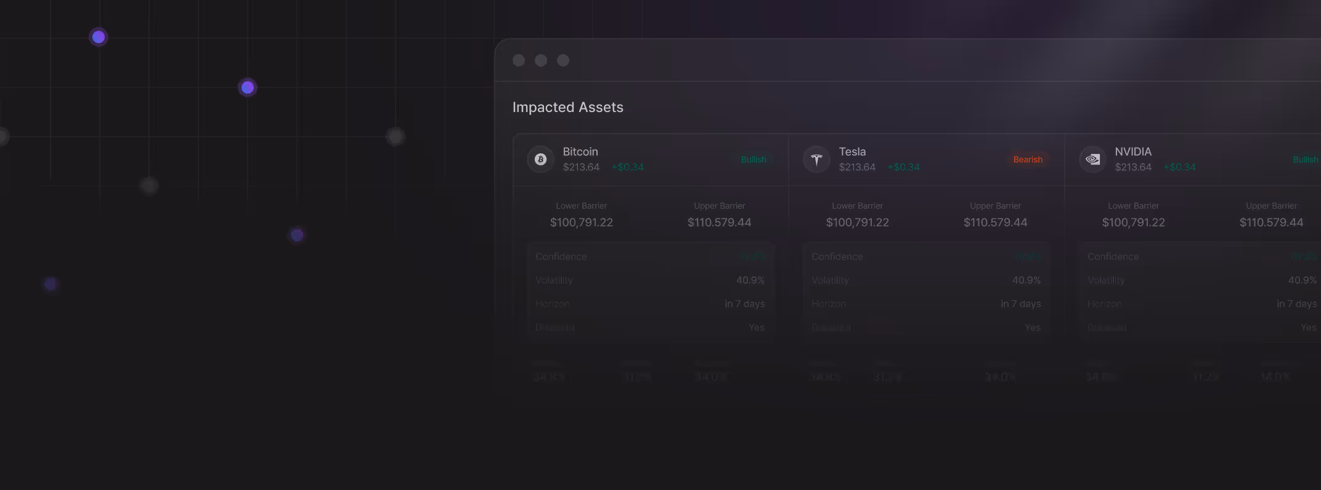Click the Bullish badge on Bitcoin card

pyautogui.click(x=754, y=159)
